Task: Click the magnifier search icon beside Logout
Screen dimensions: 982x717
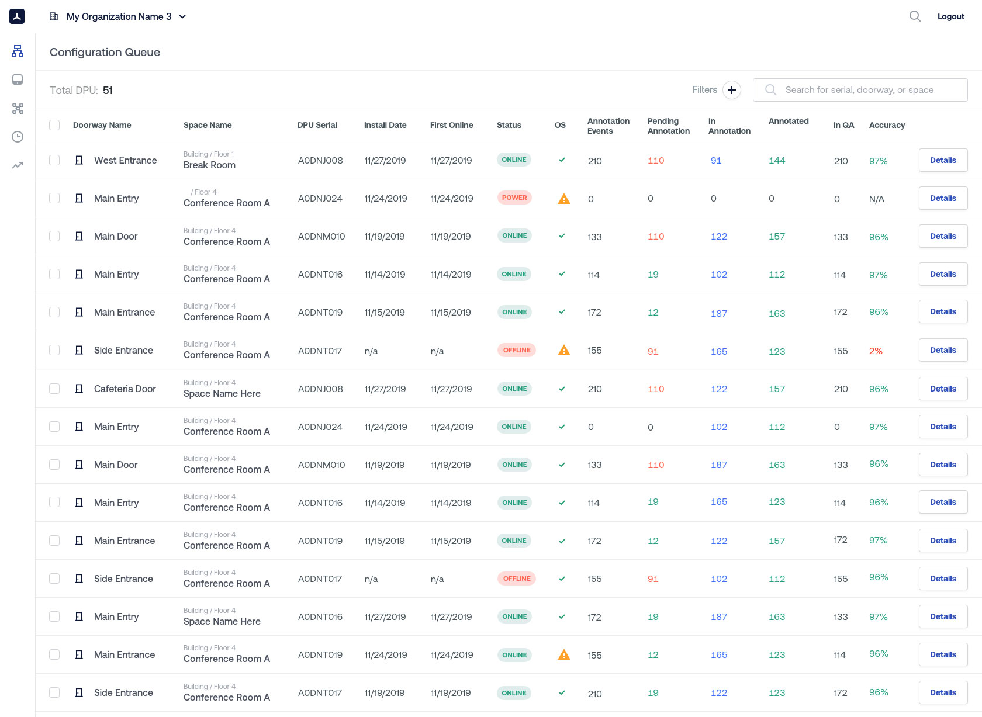Action: click(x=915, y=16)
